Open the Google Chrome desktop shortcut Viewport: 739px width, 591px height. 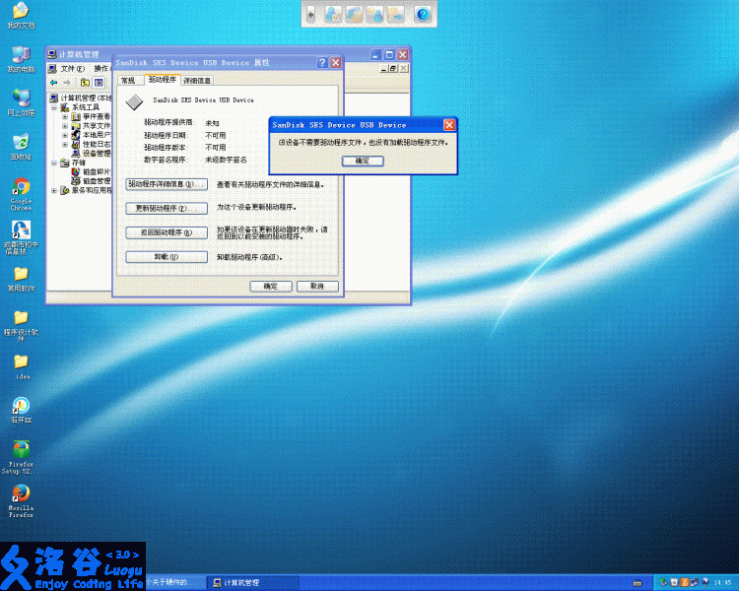tap(20, 188)
